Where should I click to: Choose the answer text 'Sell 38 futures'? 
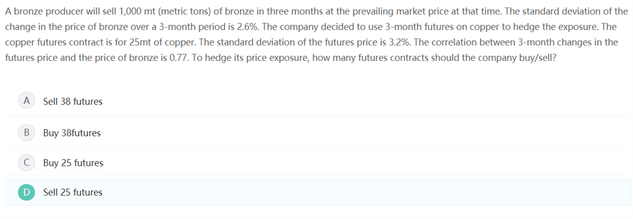click(73, 102)
